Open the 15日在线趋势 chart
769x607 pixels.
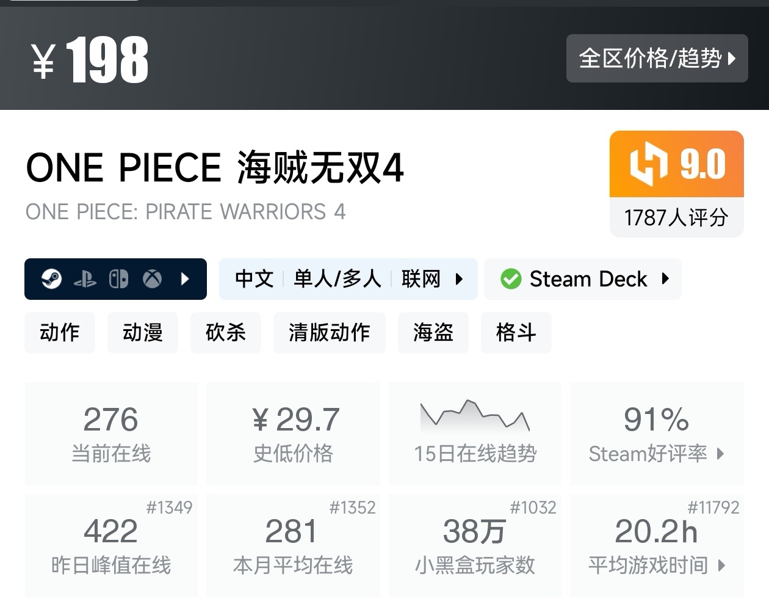(475, 434)
